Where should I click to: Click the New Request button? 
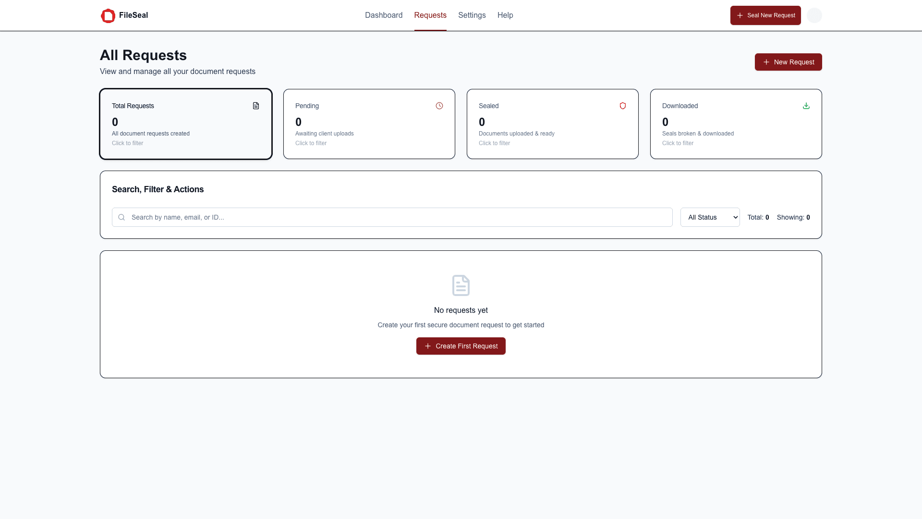point(789,62)
